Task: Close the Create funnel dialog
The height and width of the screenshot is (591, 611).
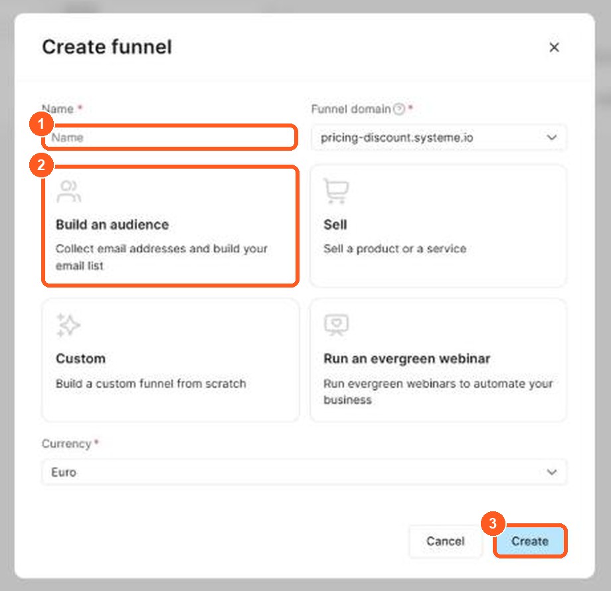Action: pyautogui.click(x=554, y=47)
